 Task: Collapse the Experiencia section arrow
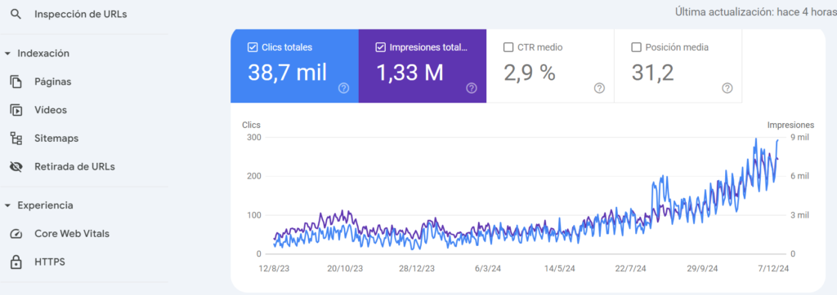coord(7,205)
